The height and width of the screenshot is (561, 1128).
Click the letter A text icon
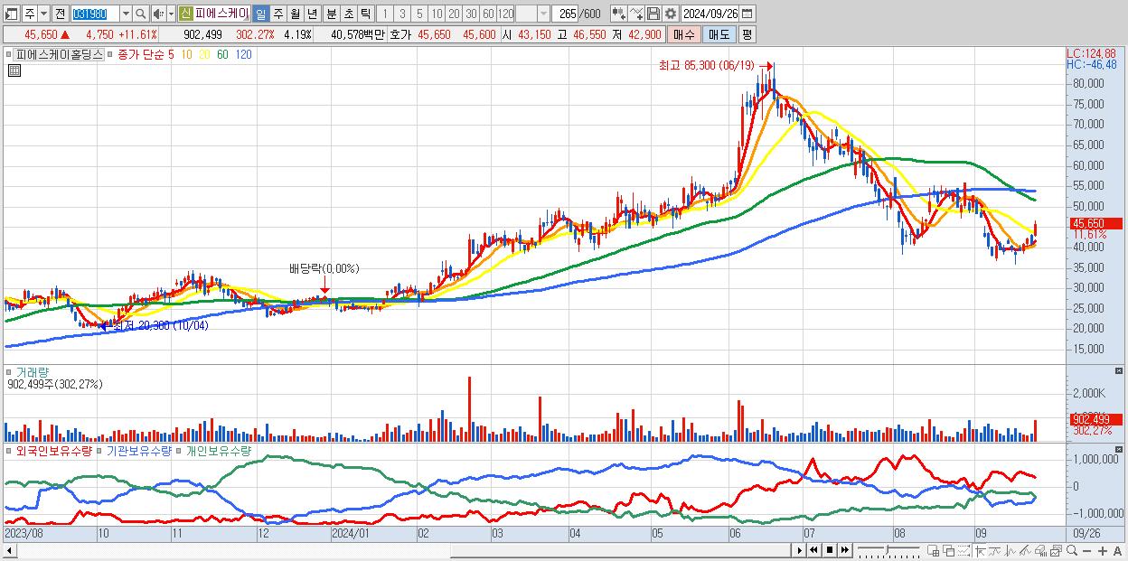[x=1117, y=550]
